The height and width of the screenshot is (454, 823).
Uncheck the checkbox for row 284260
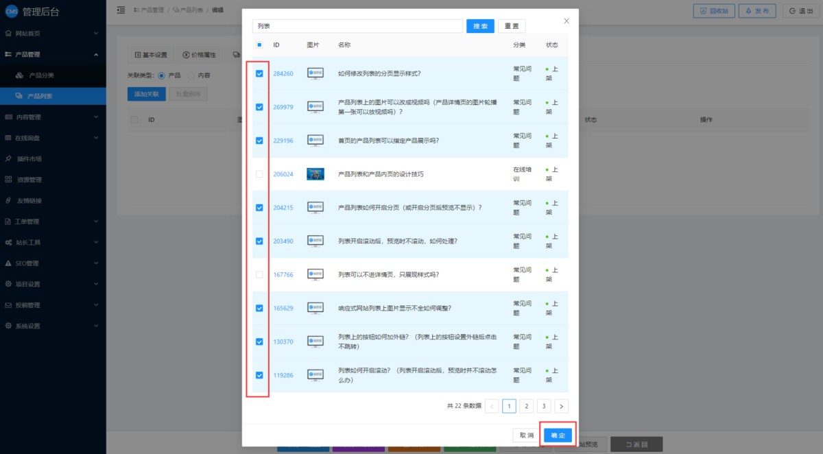(x=259, y=73)
